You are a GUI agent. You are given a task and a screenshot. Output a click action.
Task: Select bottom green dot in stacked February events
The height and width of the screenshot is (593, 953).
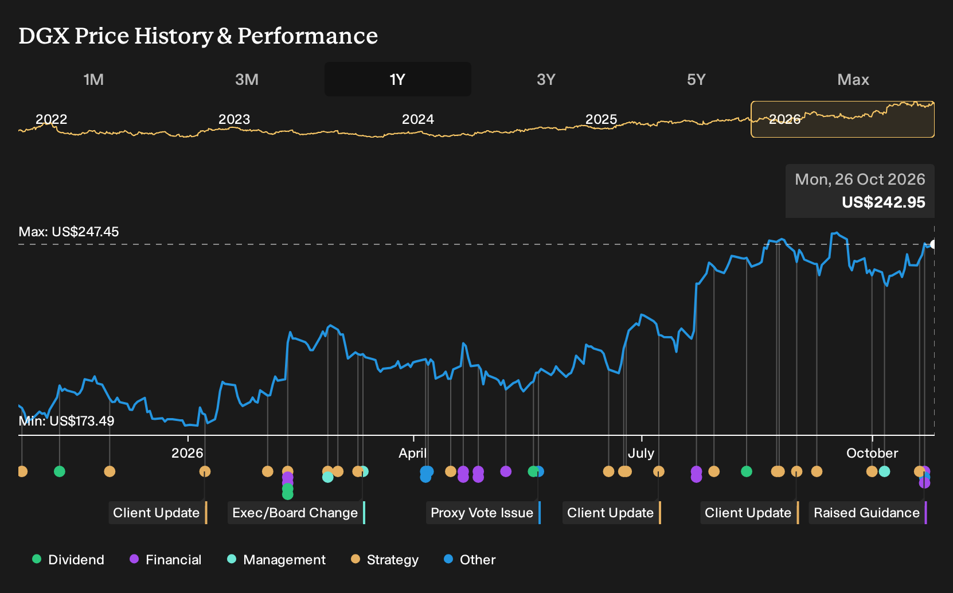(x=287, y=493)
